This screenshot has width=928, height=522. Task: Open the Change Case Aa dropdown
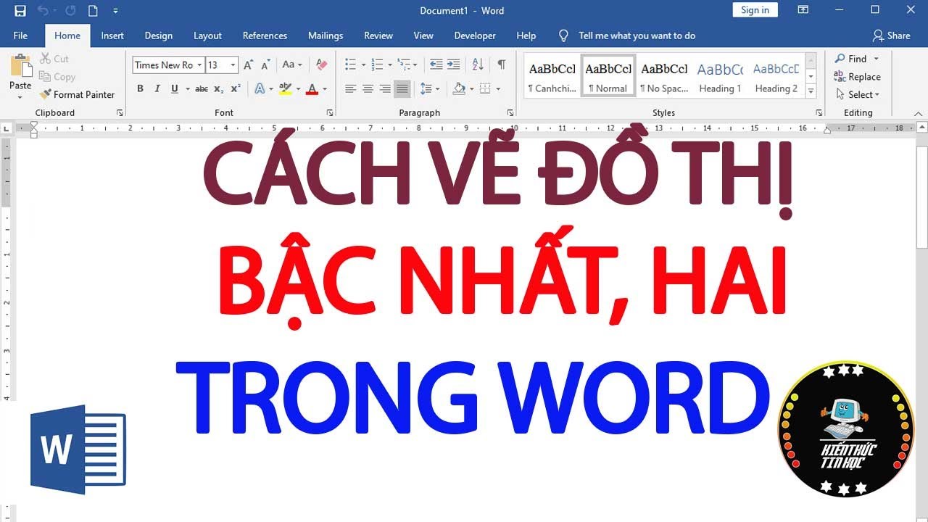point(292,65)
